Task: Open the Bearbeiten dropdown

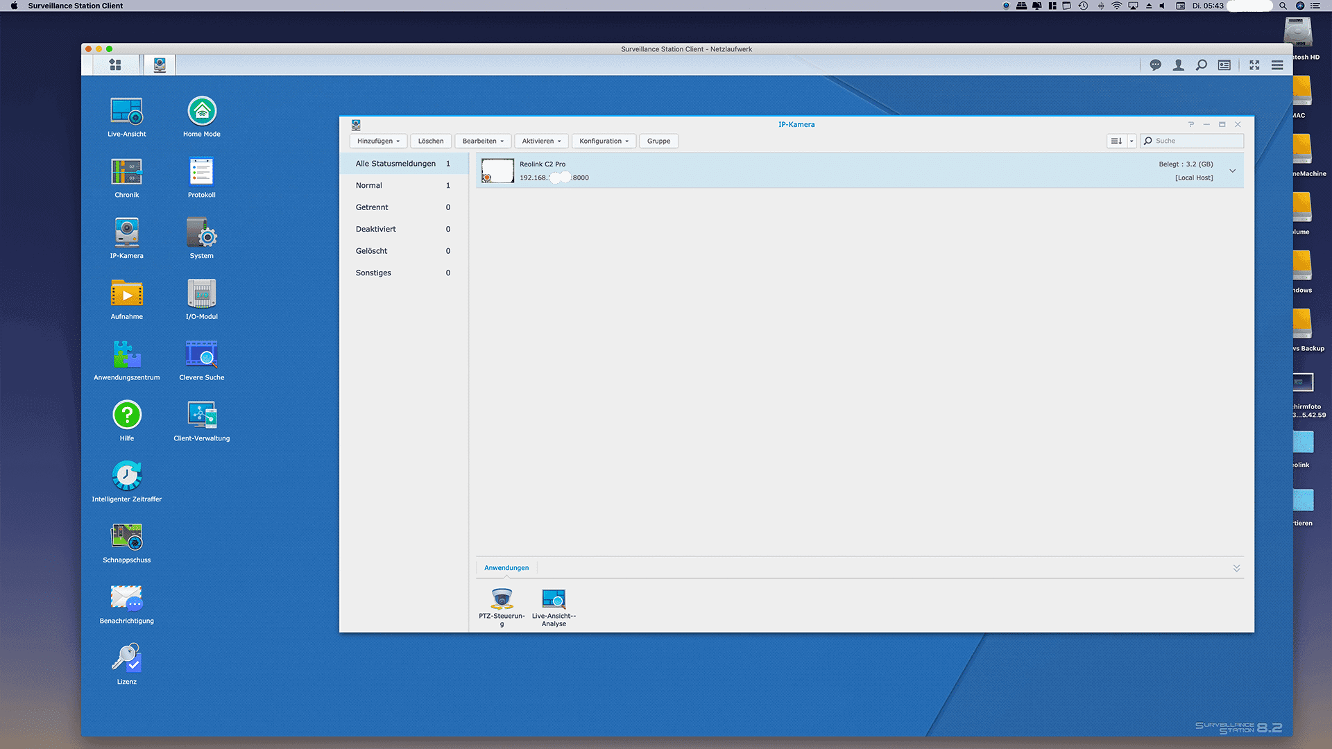Action: tap(483, 141)
